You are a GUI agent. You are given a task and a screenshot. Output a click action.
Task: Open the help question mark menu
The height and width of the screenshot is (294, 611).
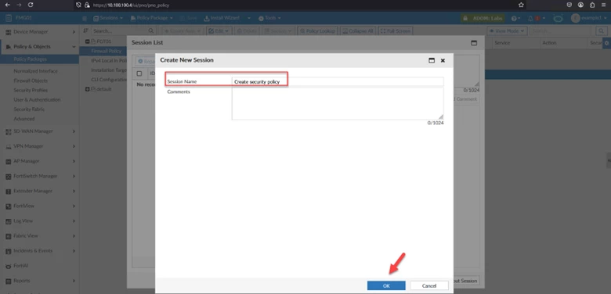[x=515, y=18]
